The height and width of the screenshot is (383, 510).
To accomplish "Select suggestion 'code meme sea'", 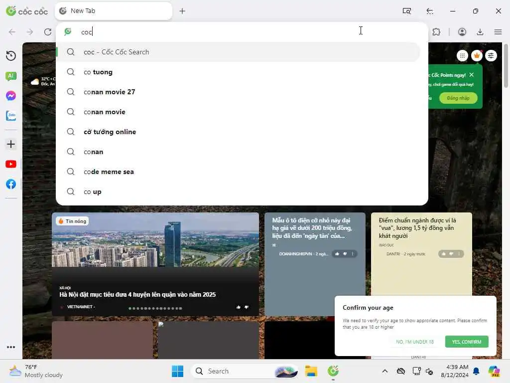I will point(239,172).
